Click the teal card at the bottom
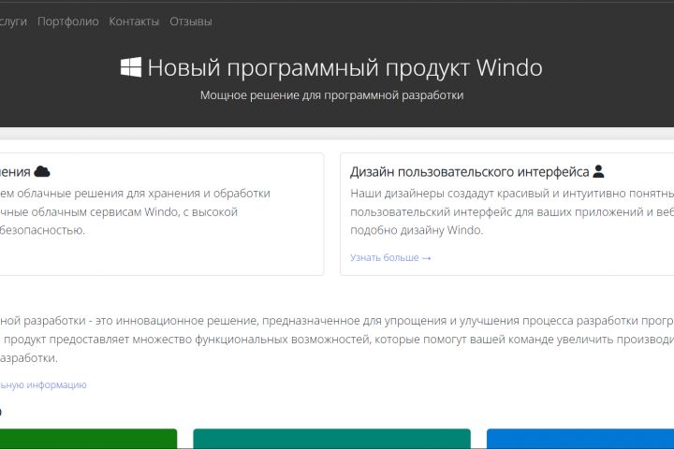 click(331, 439)
